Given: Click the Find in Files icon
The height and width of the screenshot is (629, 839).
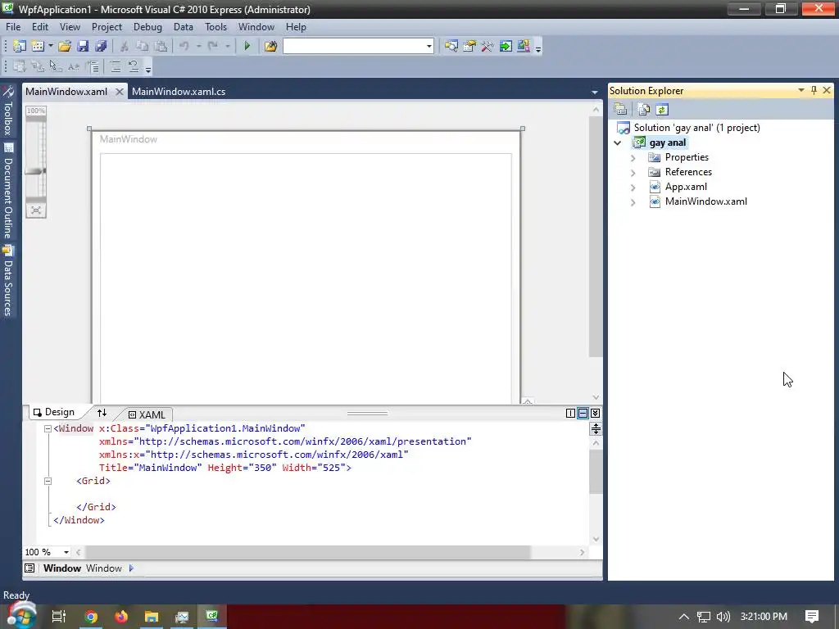Looking at the screenshot, I should (270, 46).
